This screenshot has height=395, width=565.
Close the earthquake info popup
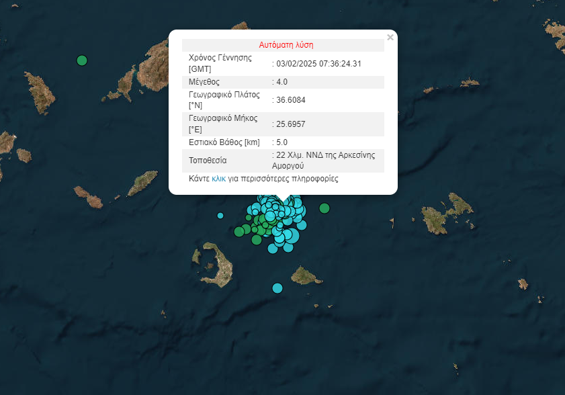[390, 38]
